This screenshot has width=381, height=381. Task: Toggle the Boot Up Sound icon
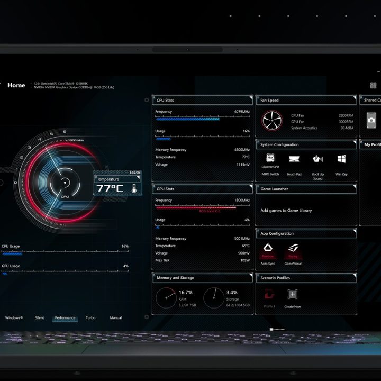[x=318, y=159]
